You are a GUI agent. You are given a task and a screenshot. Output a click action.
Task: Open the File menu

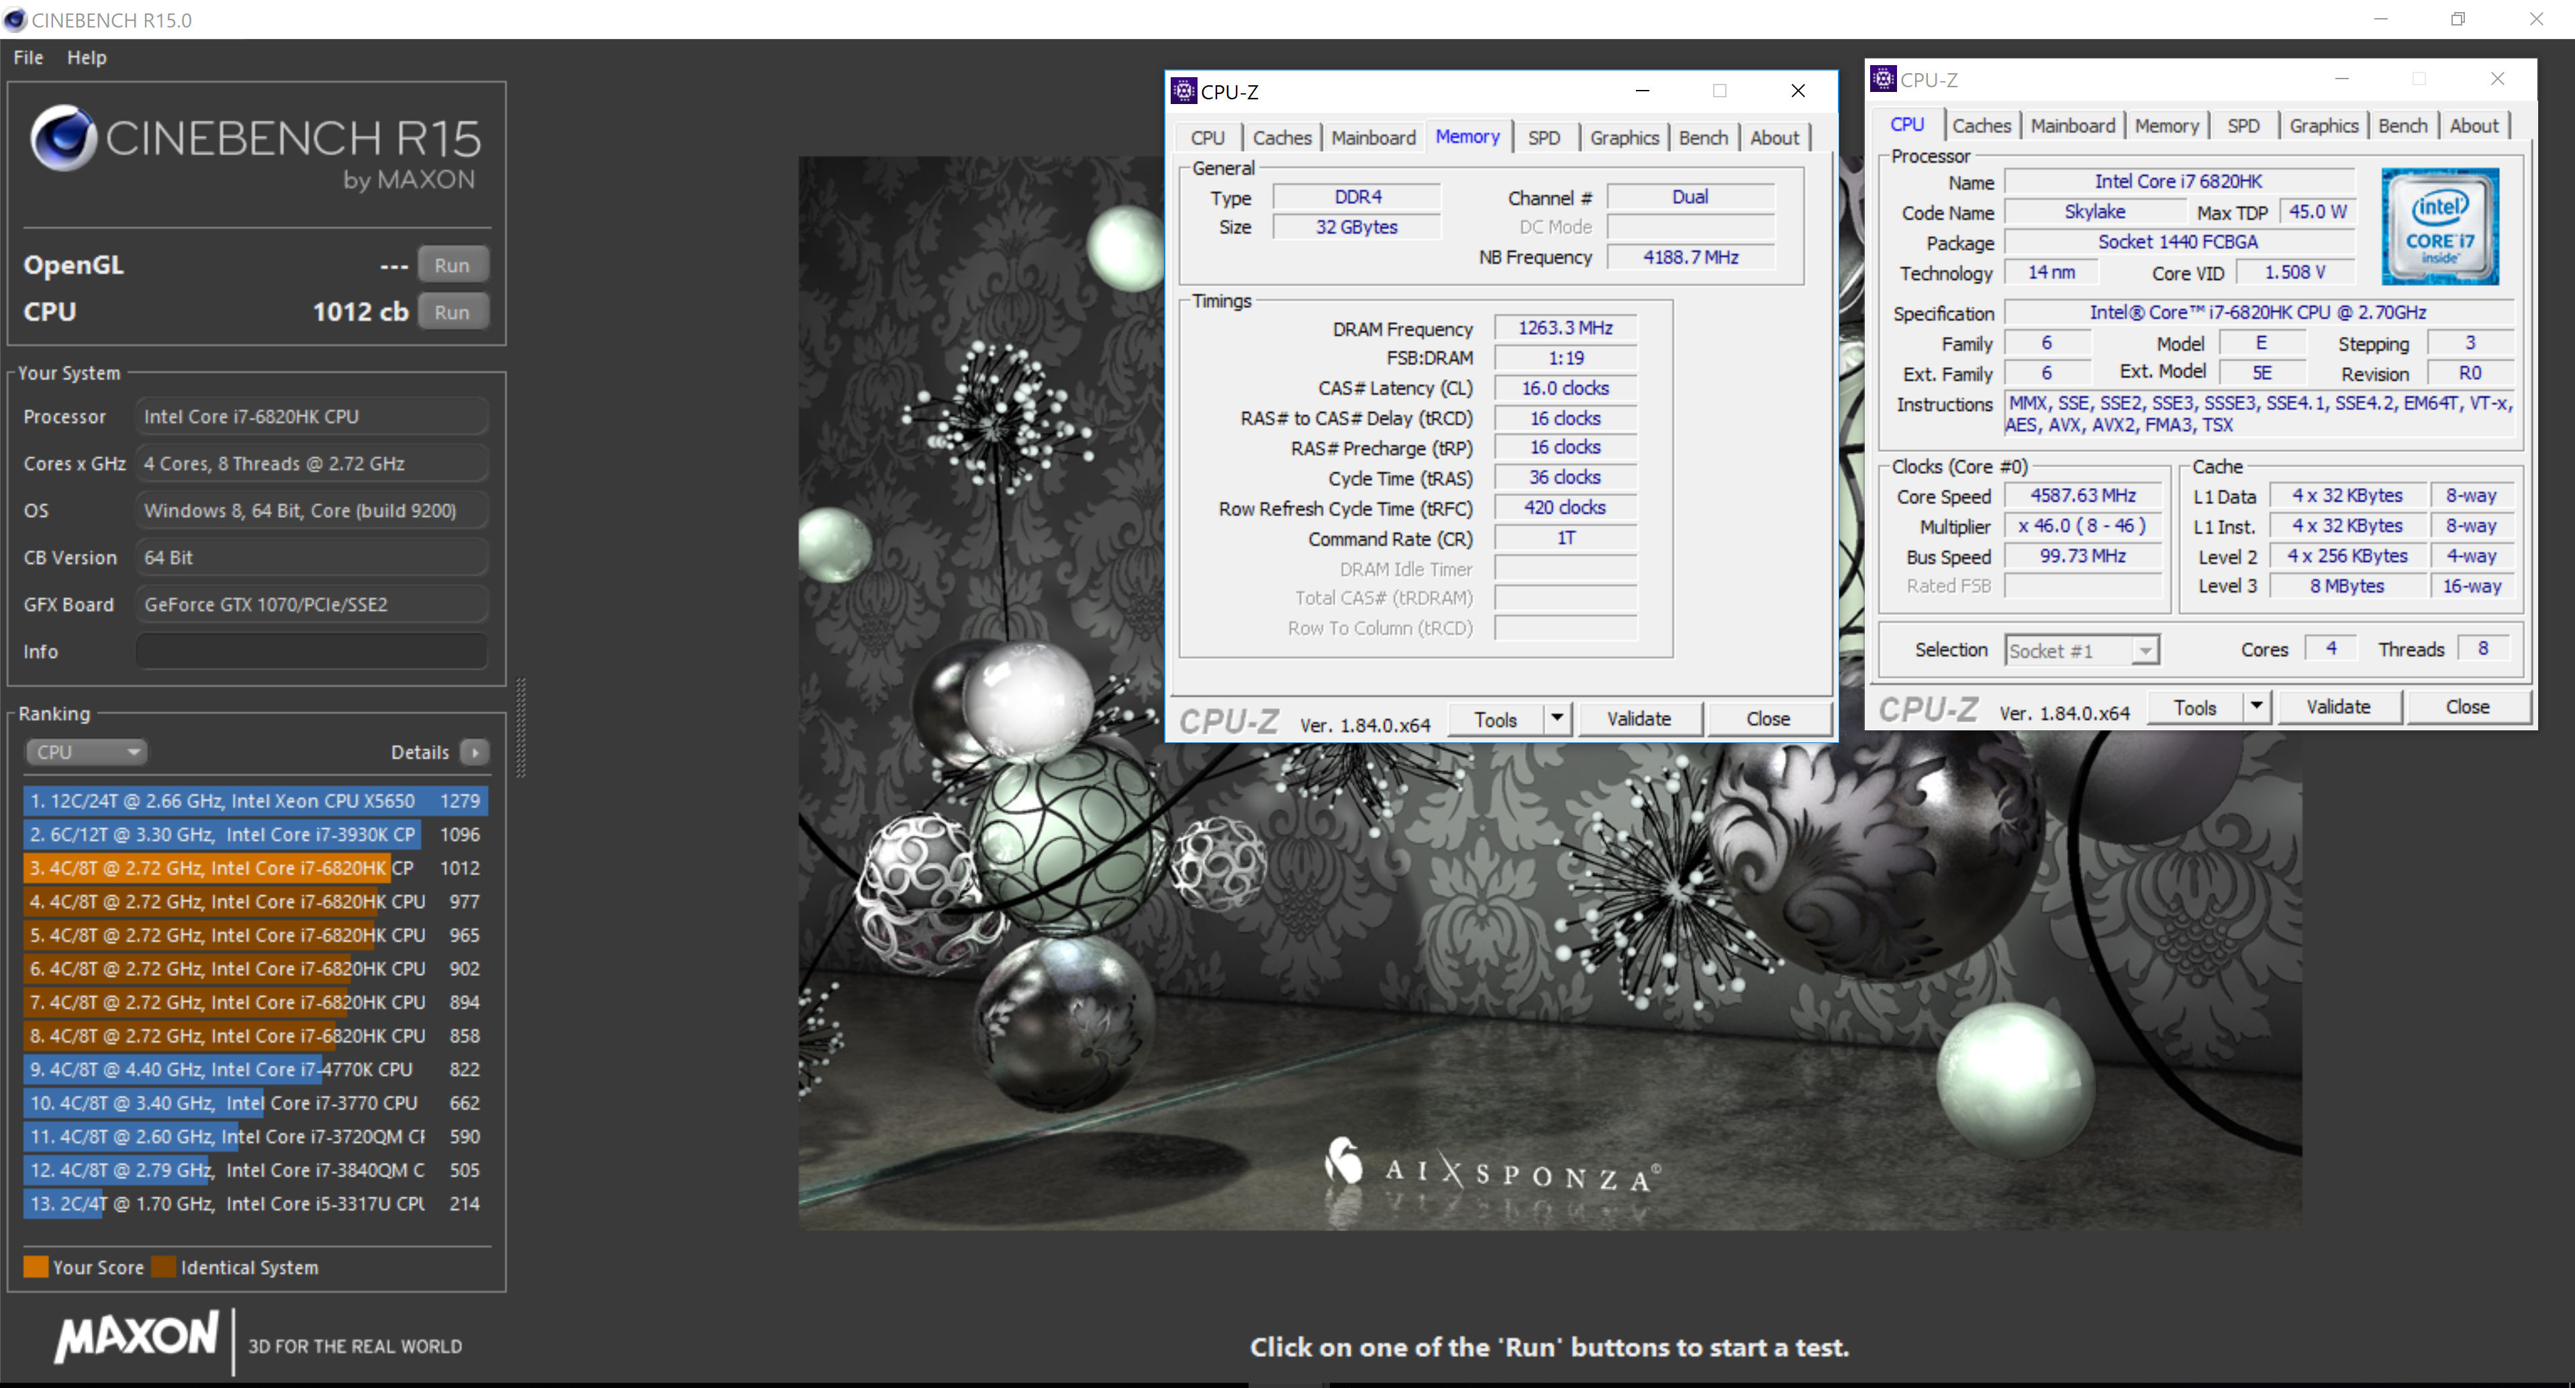coord(28,57)
